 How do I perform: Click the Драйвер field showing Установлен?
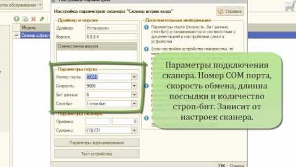(111, 28)
